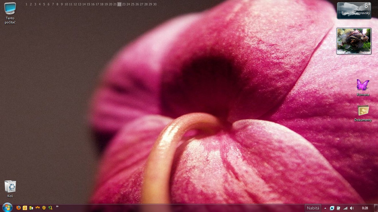The height and width of the screenshot is (212, 378).
Task: Click day 16 in the calendar strip
Action: pos(93,4)
